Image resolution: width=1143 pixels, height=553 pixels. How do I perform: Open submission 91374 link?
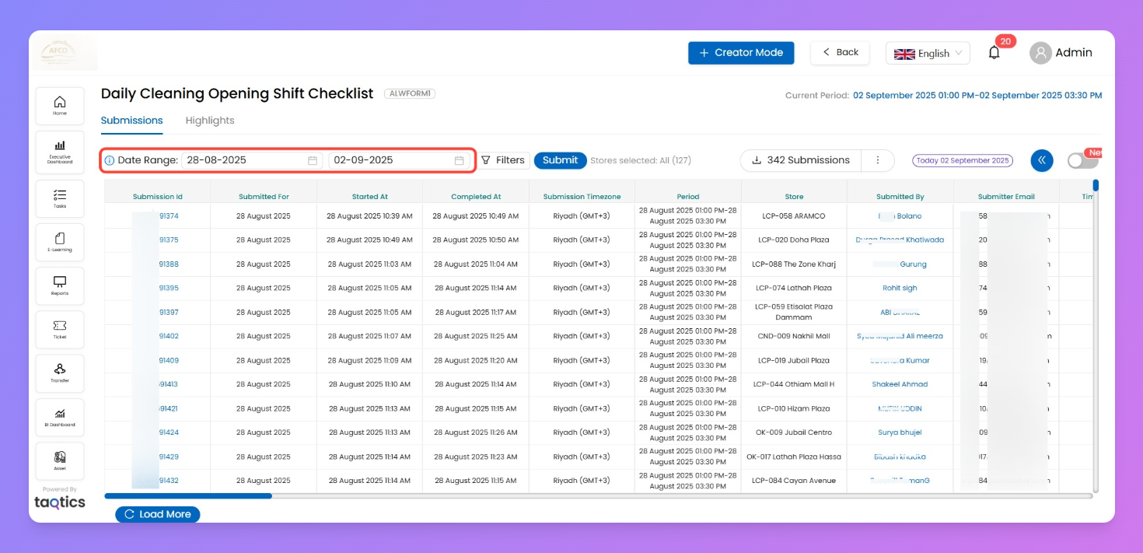click(x=169, y=216)
